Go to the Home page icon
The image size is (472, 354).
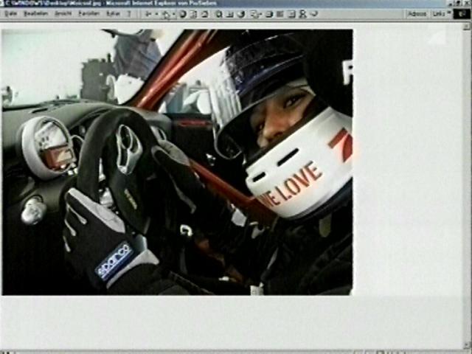(204, 13)
